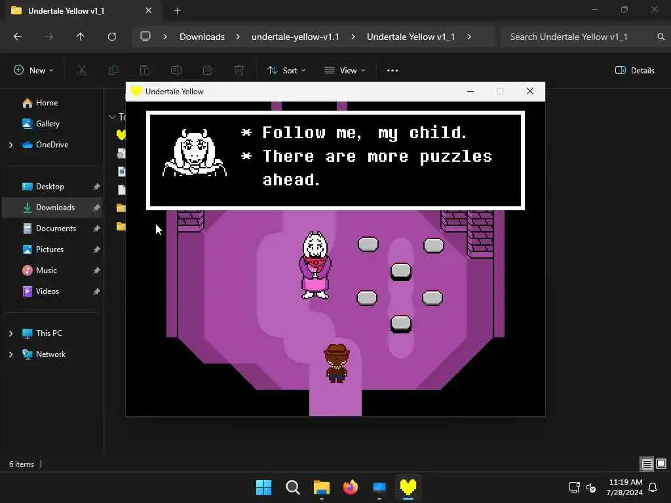Open the New dropdown

coord(34,70)
